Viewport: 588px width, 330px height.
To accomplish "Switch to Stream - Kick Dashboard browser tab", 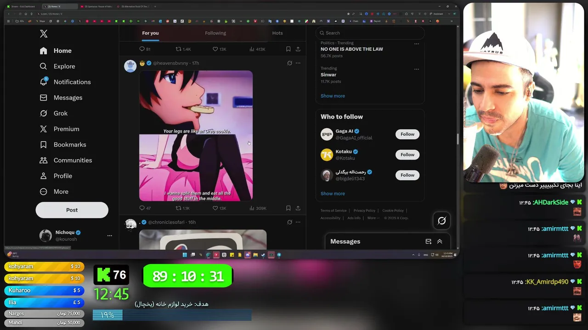I will coord(23,6).
